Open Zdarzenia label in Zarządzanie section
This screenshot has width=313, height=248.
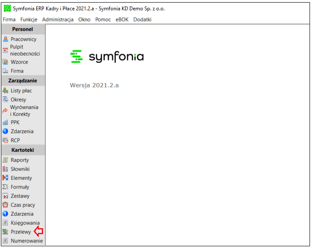(22, 132)
